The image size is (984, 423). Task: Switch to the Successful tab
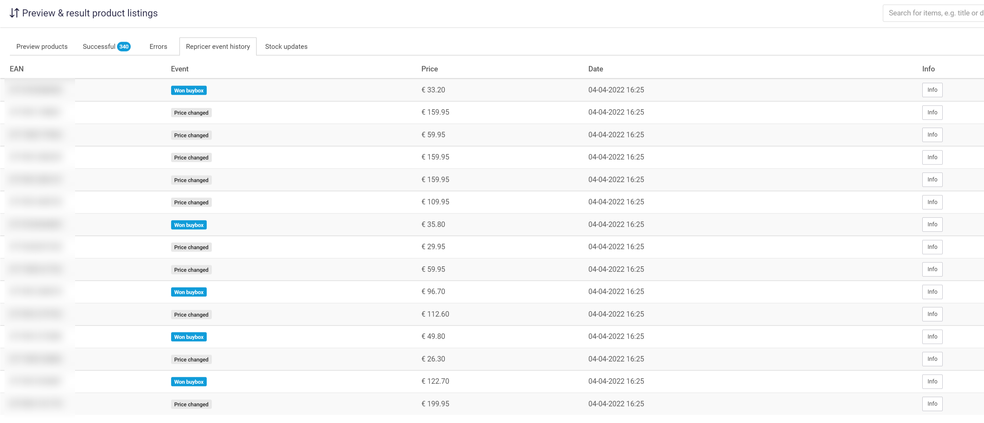99,47
